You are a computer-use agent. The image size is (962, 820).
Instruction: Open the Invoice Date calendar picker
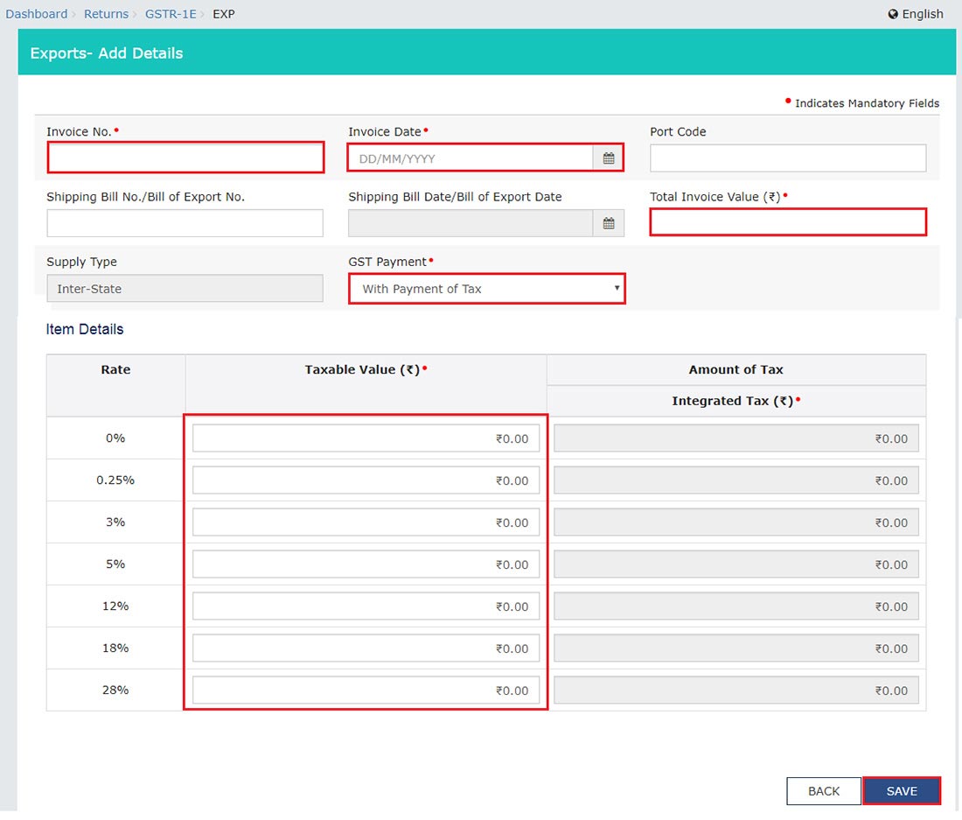tap(609, 158)
